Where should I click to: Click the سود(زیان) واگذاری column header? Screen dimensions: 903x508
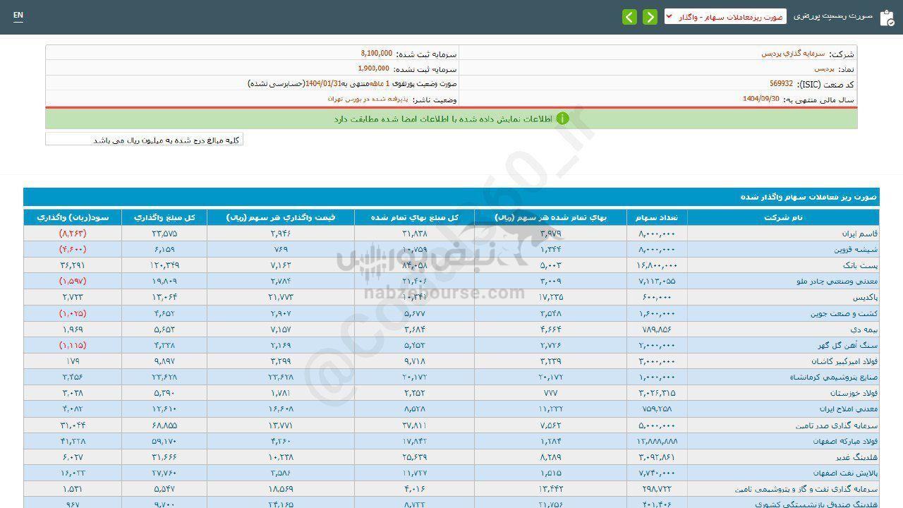tap(73, 217)
